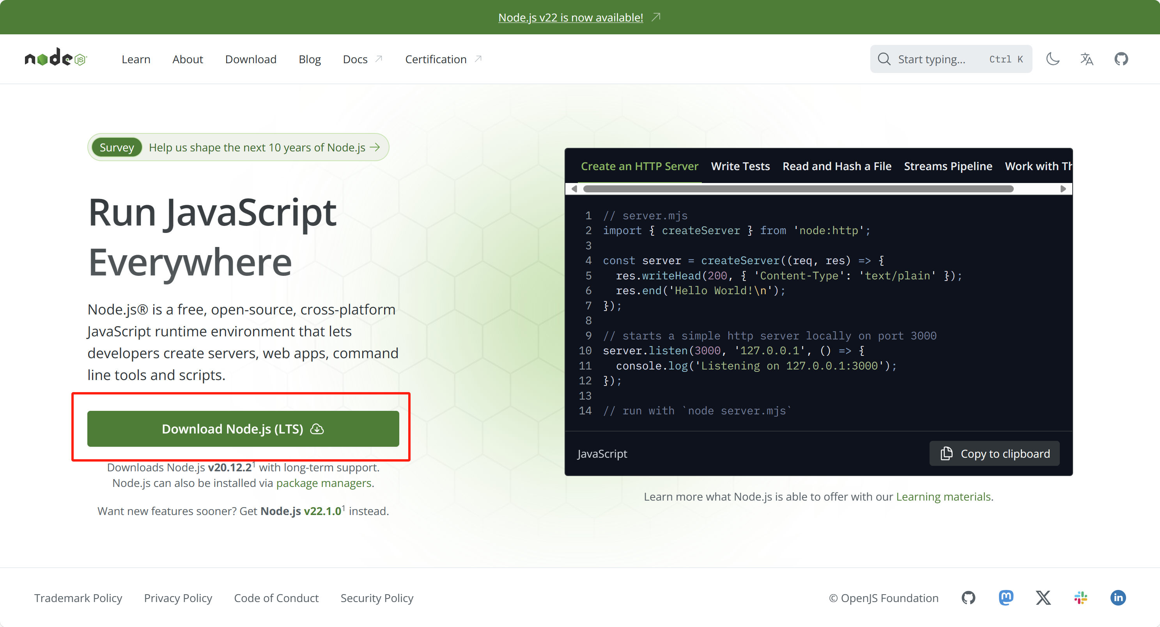Click code line 'server.listen(3000'
Screen dimensions: 1160x627
click(x=733, y=350)
